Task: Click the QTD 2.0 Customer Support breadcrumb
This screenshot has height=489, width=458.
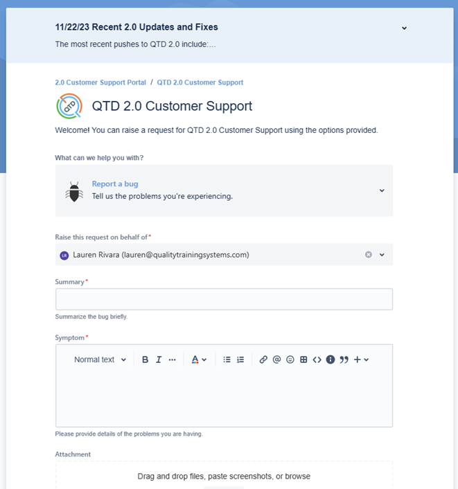Action: click(200, 82)
